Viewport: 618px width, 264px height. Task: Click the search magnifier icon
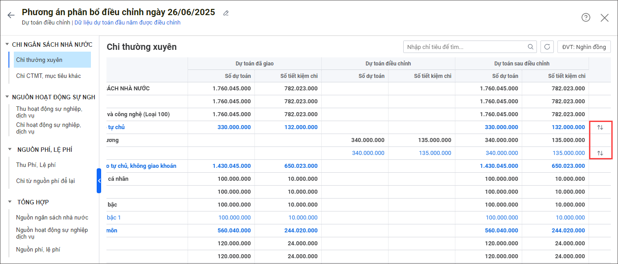(x=530, y=47)
